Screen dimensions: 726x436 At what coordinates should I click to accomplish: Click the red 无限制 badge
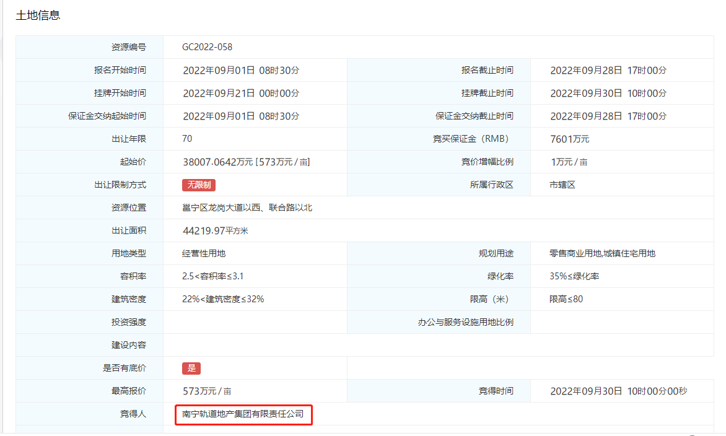pos(198,185)
